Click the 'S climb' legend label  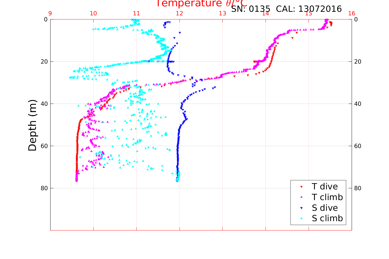pos(327,218)
